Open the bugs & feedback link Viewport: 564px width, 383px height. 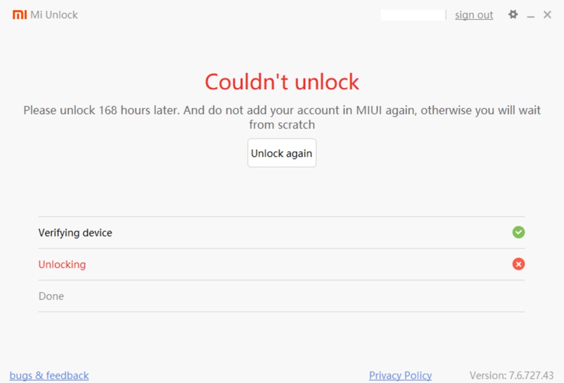pos(49,375)
